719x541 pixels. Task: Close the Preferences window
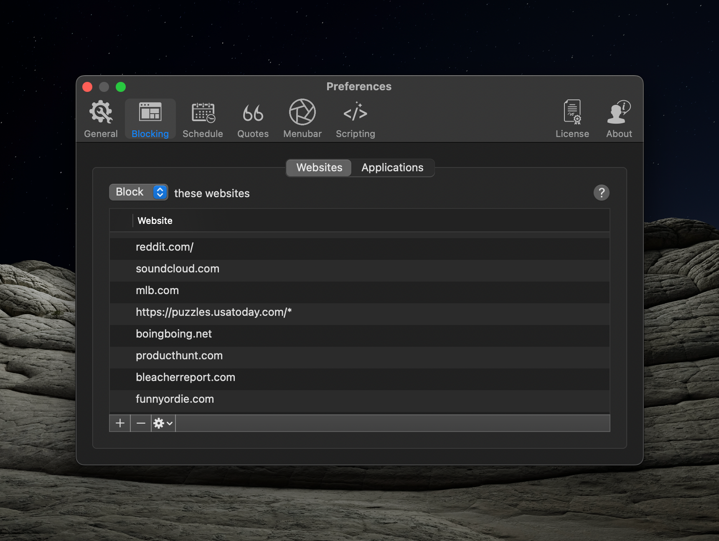[87, 87]
